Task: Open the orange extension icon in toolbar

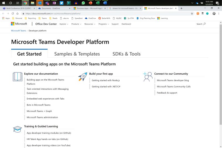Action: click(198, 14)
